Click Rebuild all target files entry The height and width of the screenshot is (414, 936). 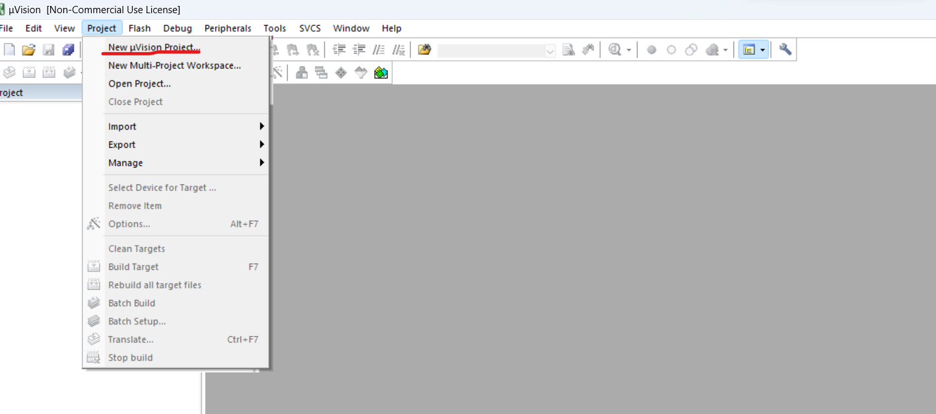(x=176, y=285)
